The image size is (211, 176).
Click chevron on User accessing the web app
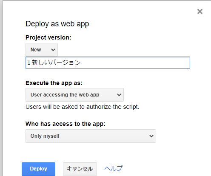119,95
